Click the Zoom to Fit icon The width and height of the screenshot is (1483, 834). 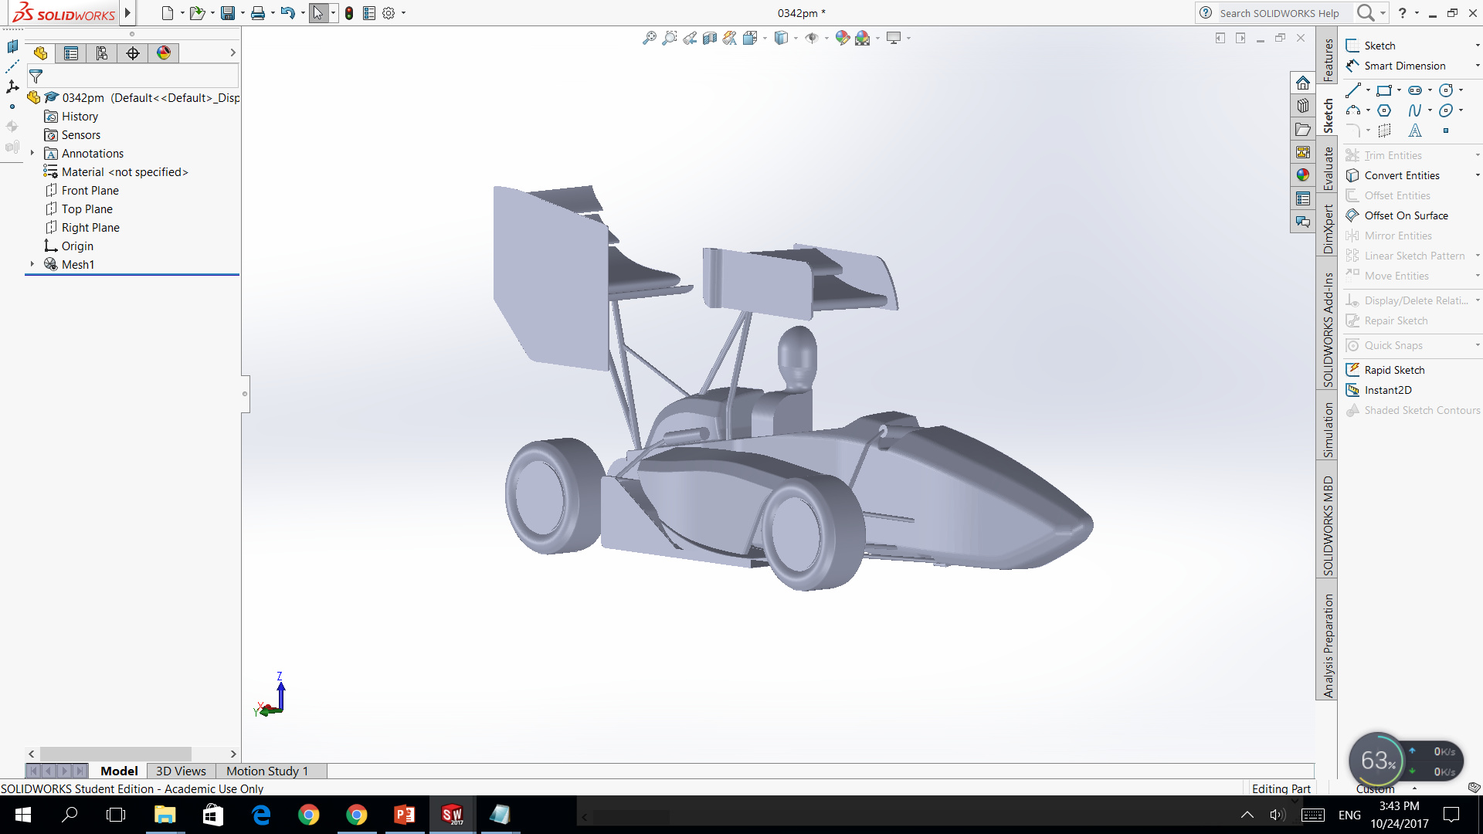click(649, 38)
